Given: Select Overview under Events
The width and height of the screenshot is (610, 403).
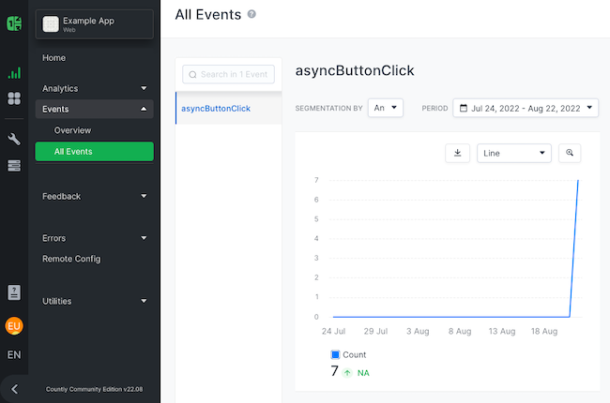Looking at the screenshot, I should coord(72,130).
